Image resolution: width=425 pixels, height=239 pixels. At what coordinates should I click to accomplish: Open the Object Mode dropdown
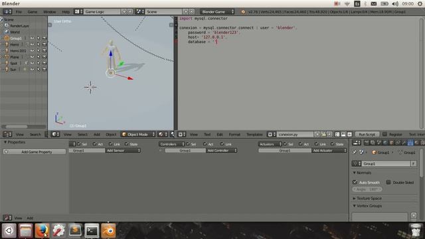click(138, 134)
